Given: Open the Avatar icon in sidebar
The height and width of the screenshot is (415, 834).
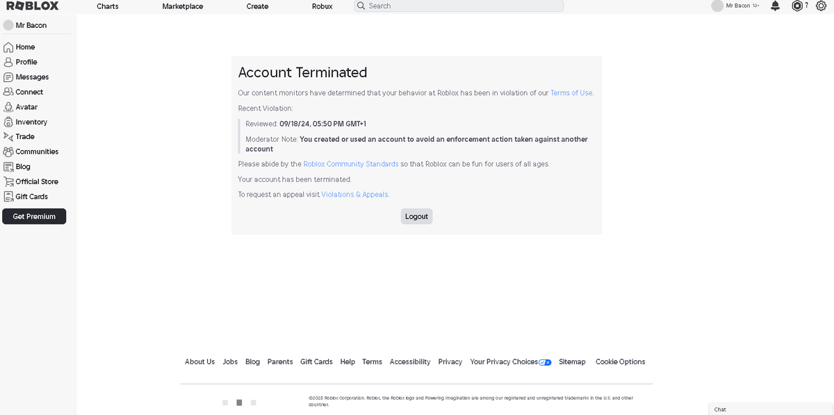Looking at the screenshot, I should pyautogui.click(x=8, y=107).
